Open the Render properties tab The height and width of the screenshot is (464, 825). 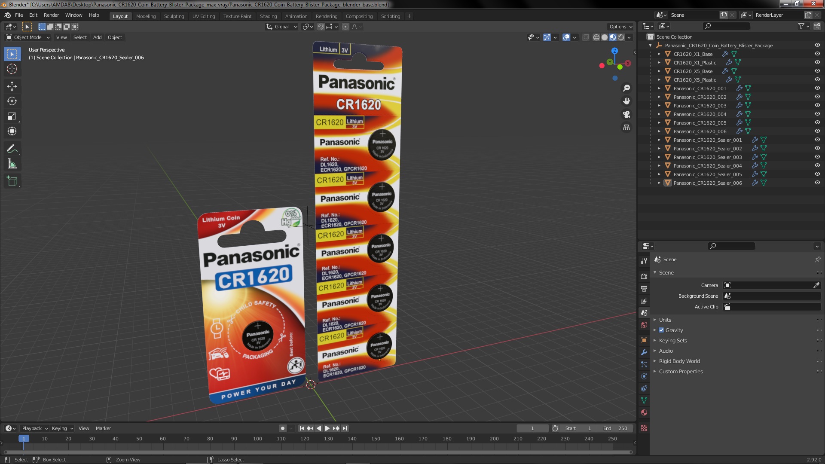[644, 276]
